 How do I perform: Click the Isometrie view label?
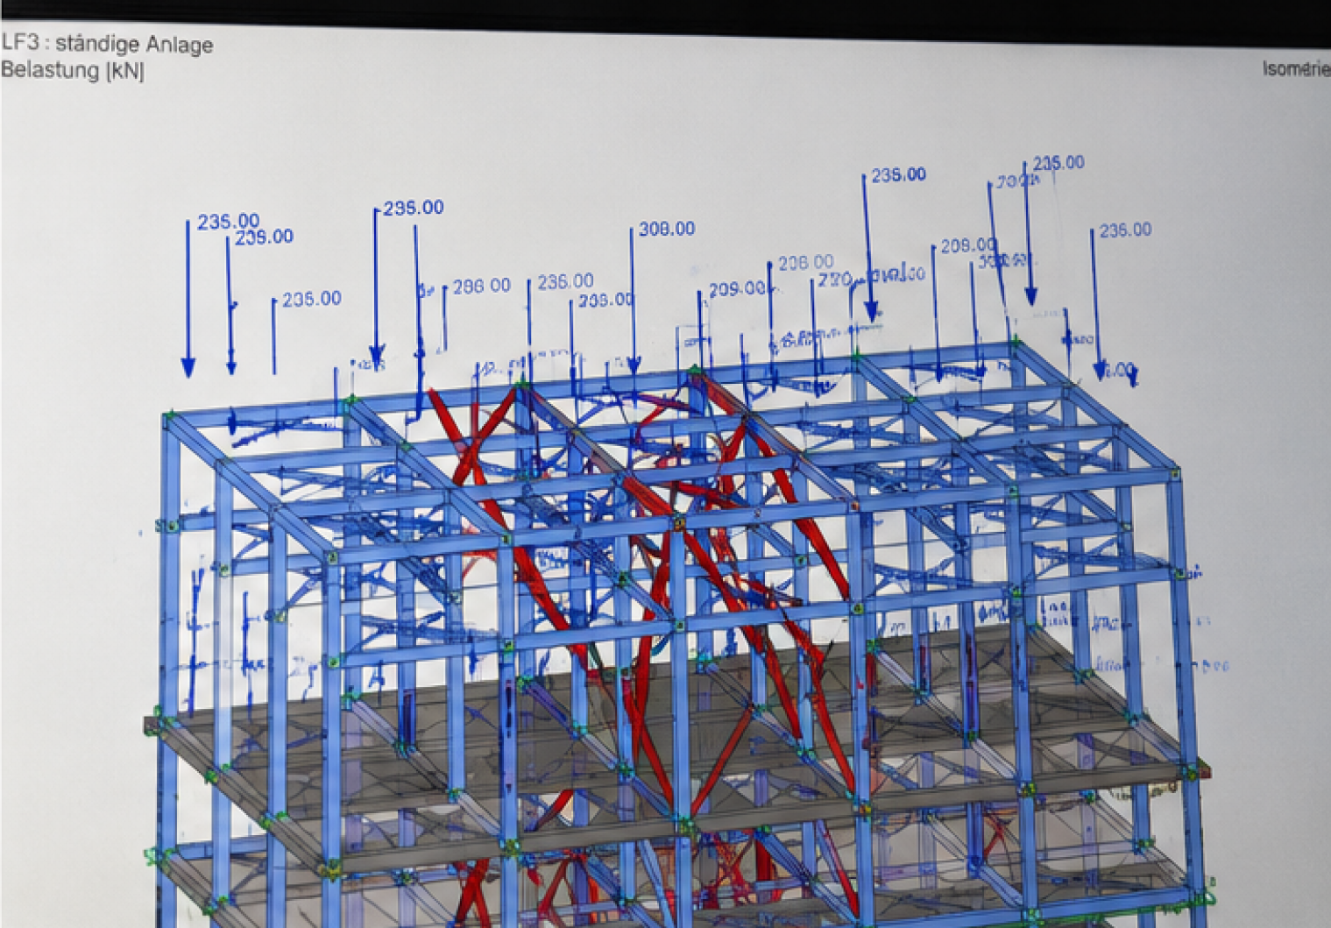point(1297,69)
